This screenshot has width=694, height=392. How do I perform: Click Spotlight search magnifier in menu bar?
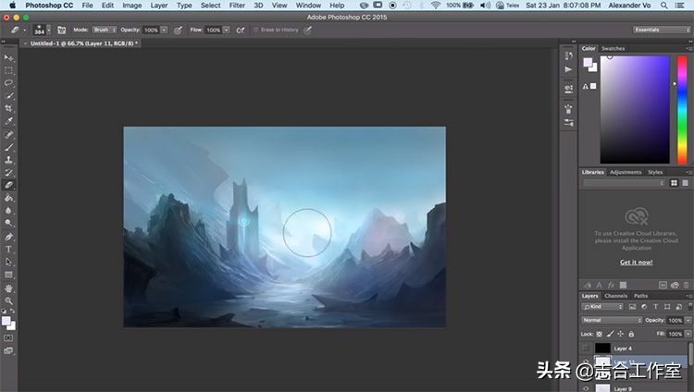tap(663, 6)
